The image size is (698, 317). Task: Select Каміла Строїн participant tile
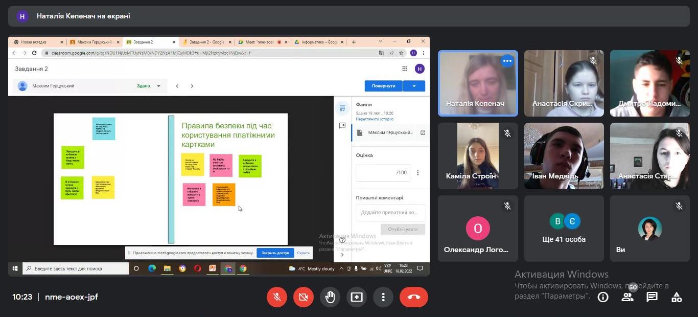tap(478, 156)
